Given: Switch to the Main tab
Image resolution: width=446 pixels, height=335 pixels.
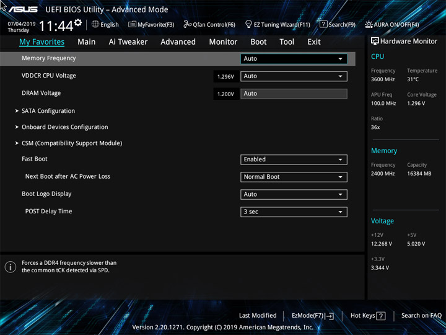Looking at the screenshot, I should (x=87, y=42).
